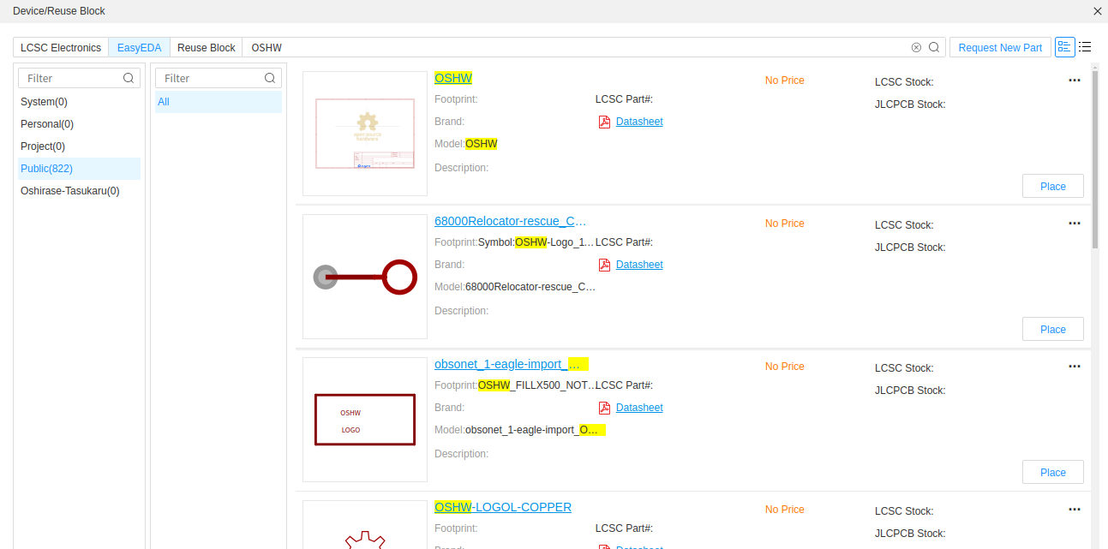Click the OSHW-LOGOL-COPPER gear thumbnail

pos(365,524)
